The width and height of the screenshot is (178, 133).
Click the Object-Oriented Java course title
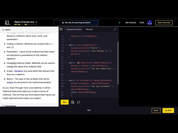(x=24, y=22)
